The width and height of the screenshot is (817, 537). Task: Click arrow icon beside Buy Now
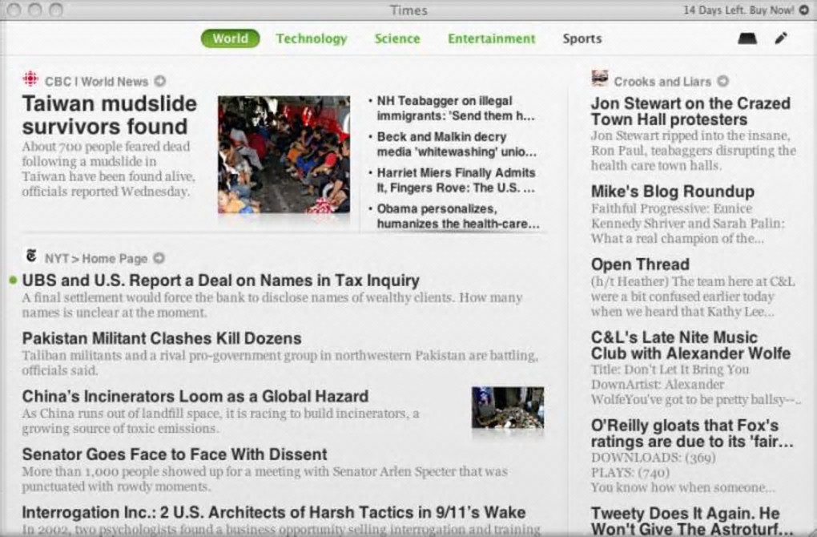pos(804,10)
